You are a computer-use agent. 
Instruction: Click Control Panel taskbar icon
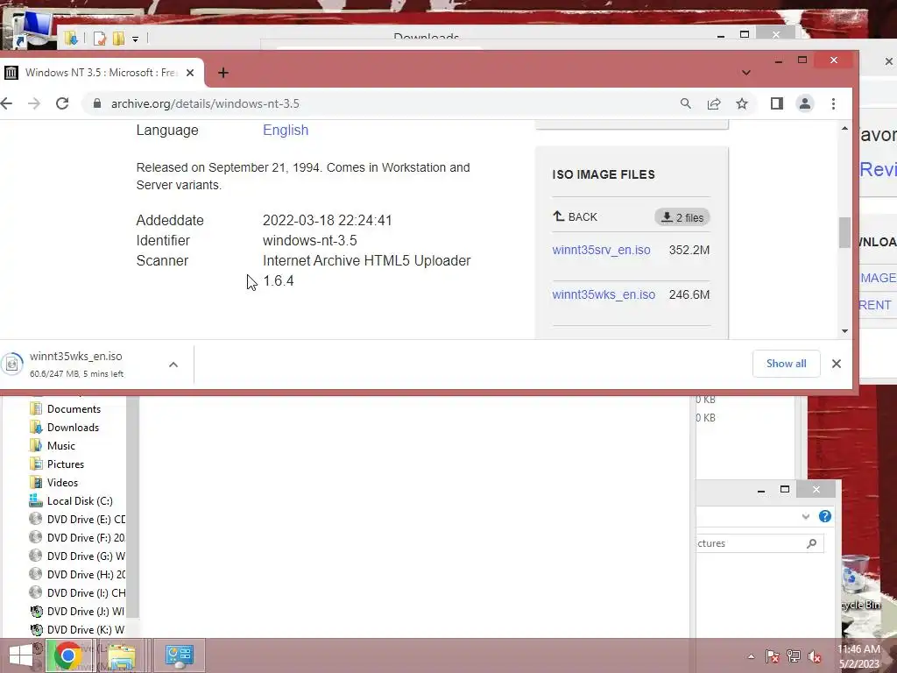coord(179,655)
